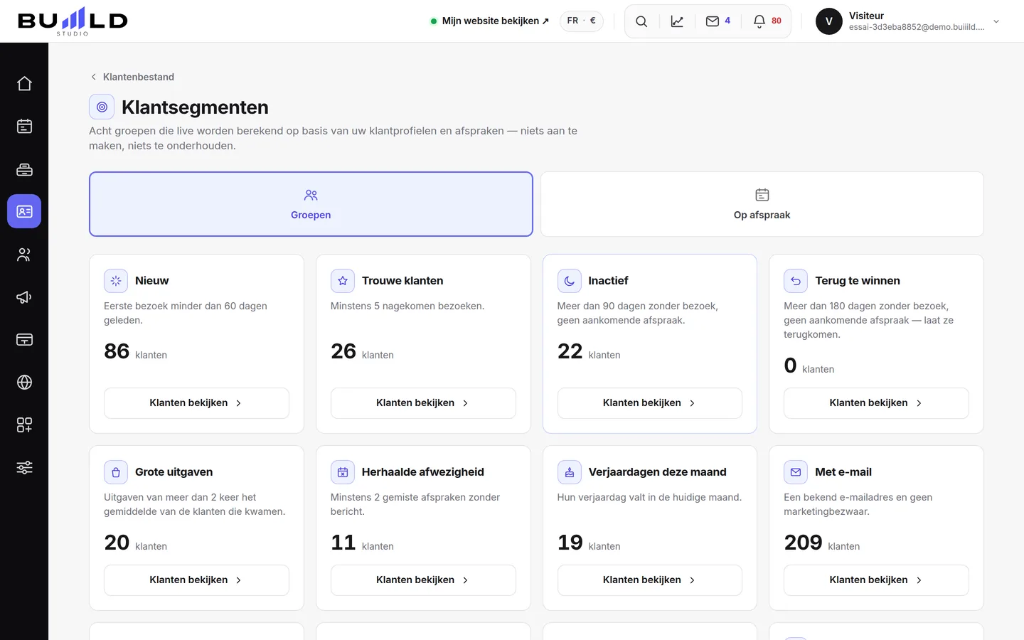
Task: Switch to the Groepen tab
Action: [311, 204]
